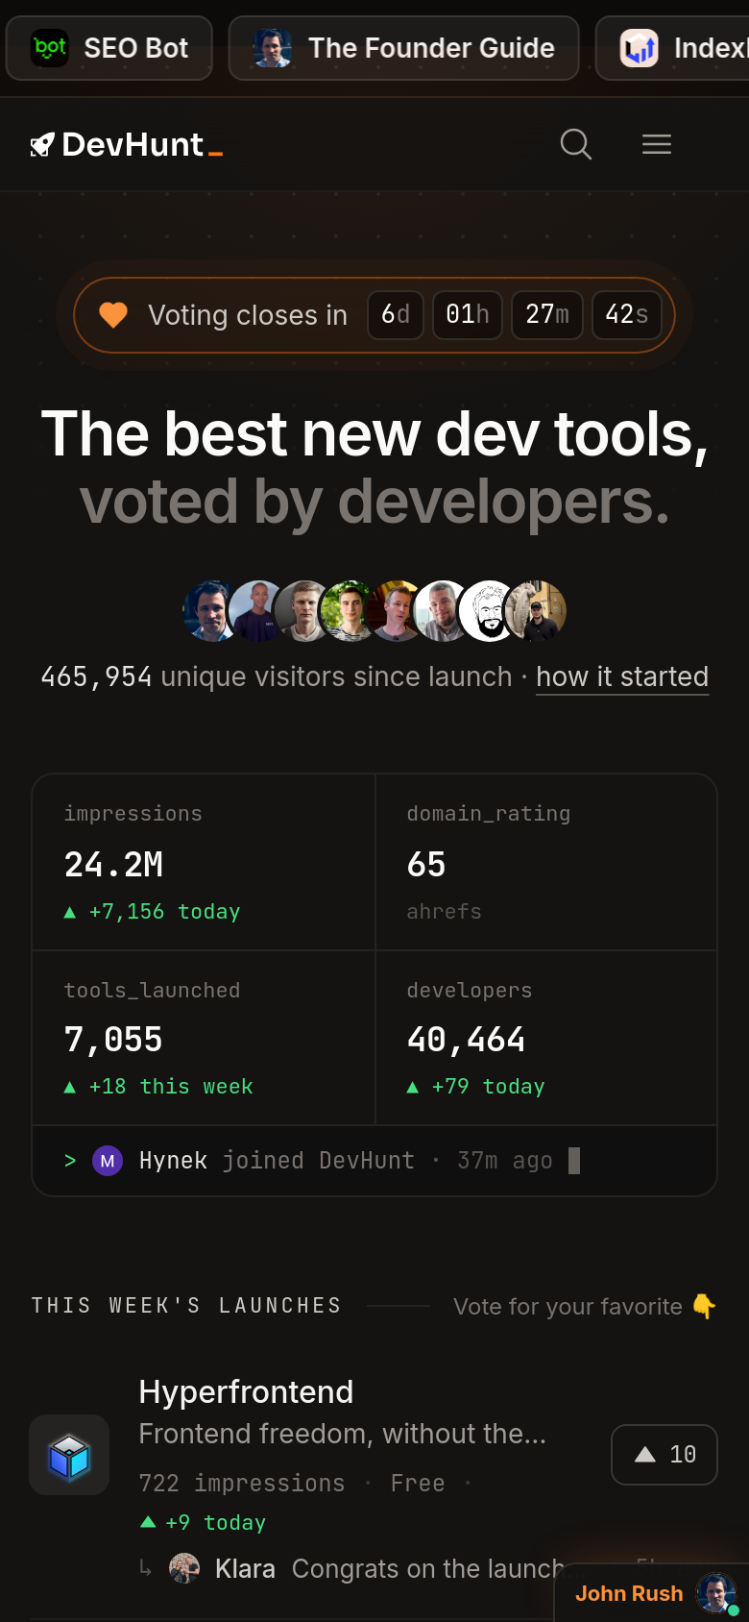Image resolution: width=749 pixels, height=1622 pixels.
Task: Upvote Hyperfrontend with the 10 button
Action: tap(664, 1455)
